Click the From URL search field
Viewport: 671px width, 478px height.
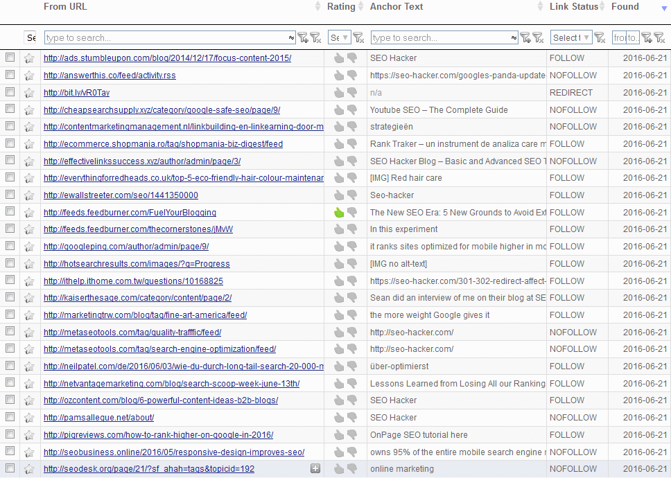[x=165, y=37]
